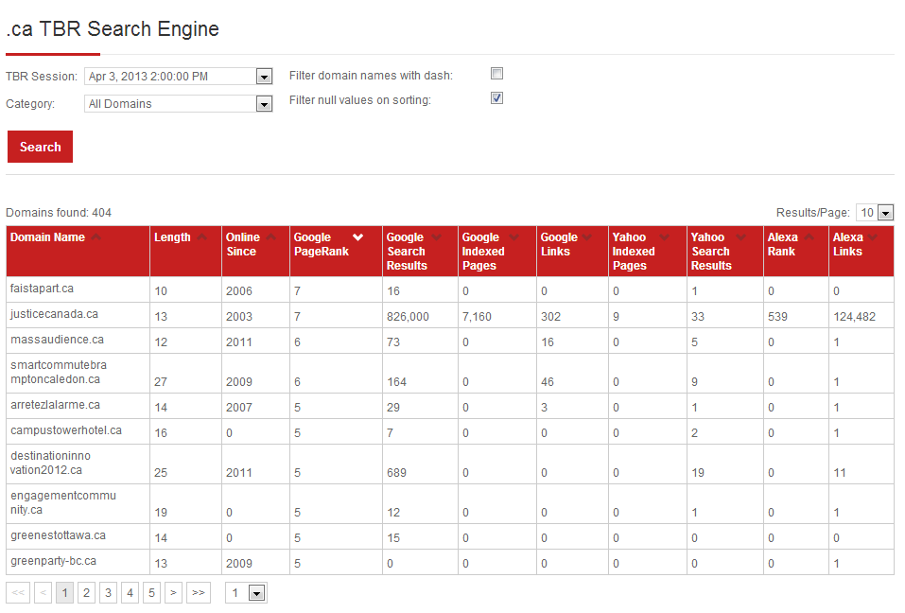
Task: Click the Length column sort arrow
Action: 201,237
